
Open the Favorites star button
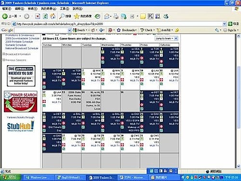coord(82,16)
